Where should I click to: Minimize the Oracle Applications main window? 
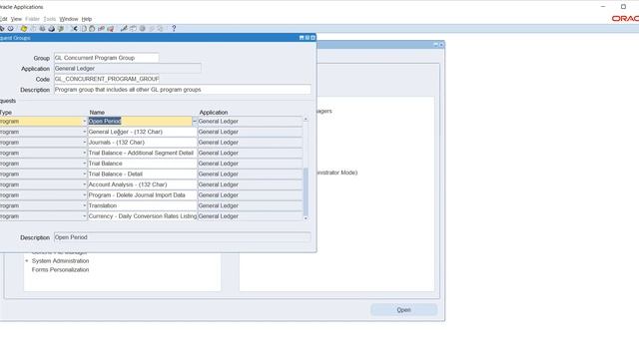click(603, 7)
